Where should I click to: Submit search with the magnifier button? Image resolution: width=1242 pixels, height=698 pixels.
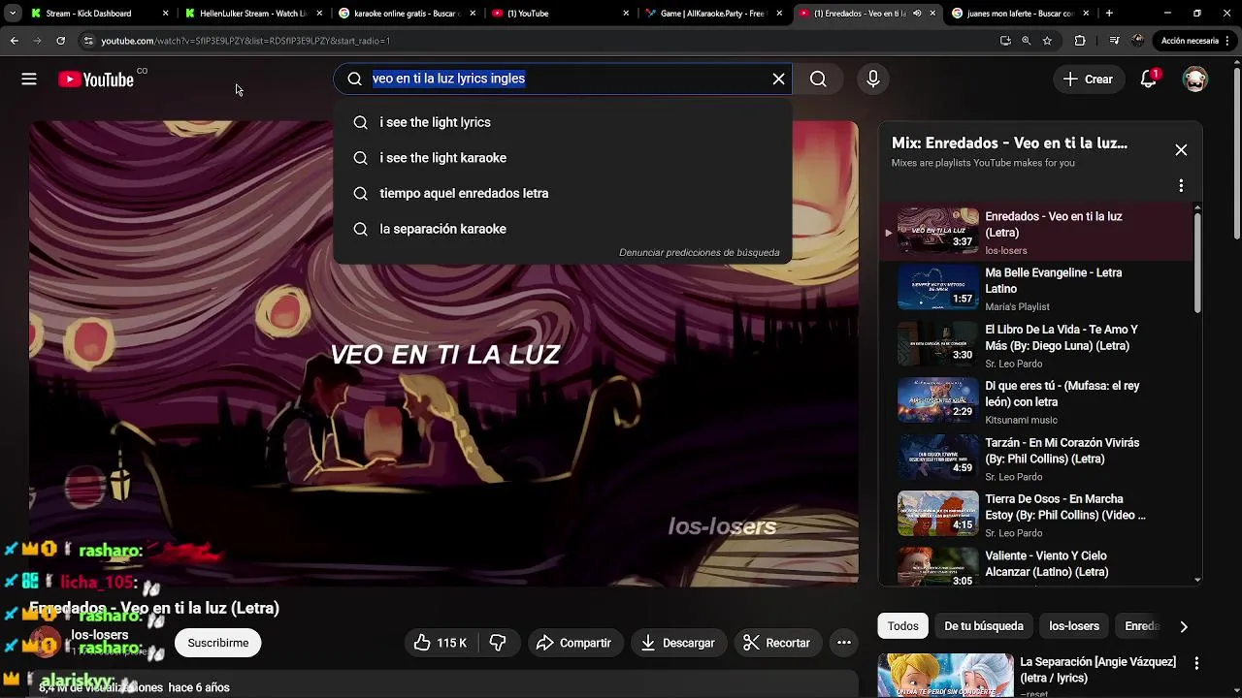818,79
